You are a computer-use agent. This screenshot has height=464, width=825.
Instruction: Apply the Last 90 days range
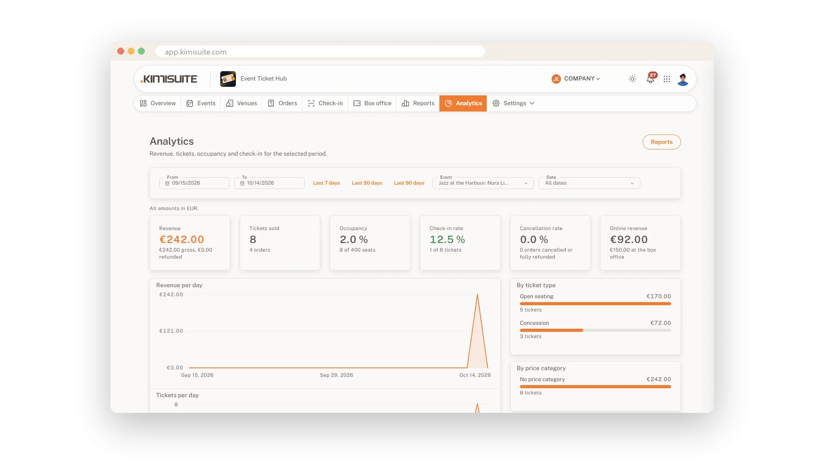[409, 183]
